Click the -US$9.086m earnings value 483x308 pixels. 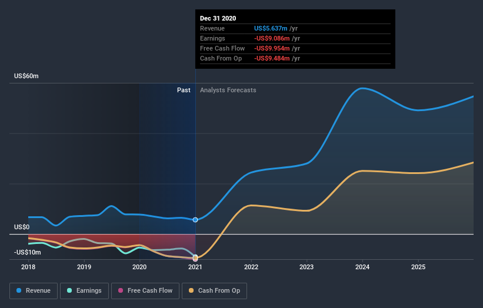[x=272, y=38]
